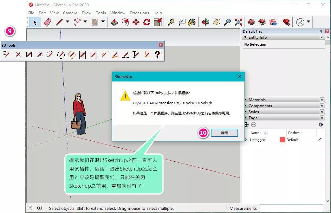
Task: Open account dropdown arrow
Action: [x=308, y=21]
